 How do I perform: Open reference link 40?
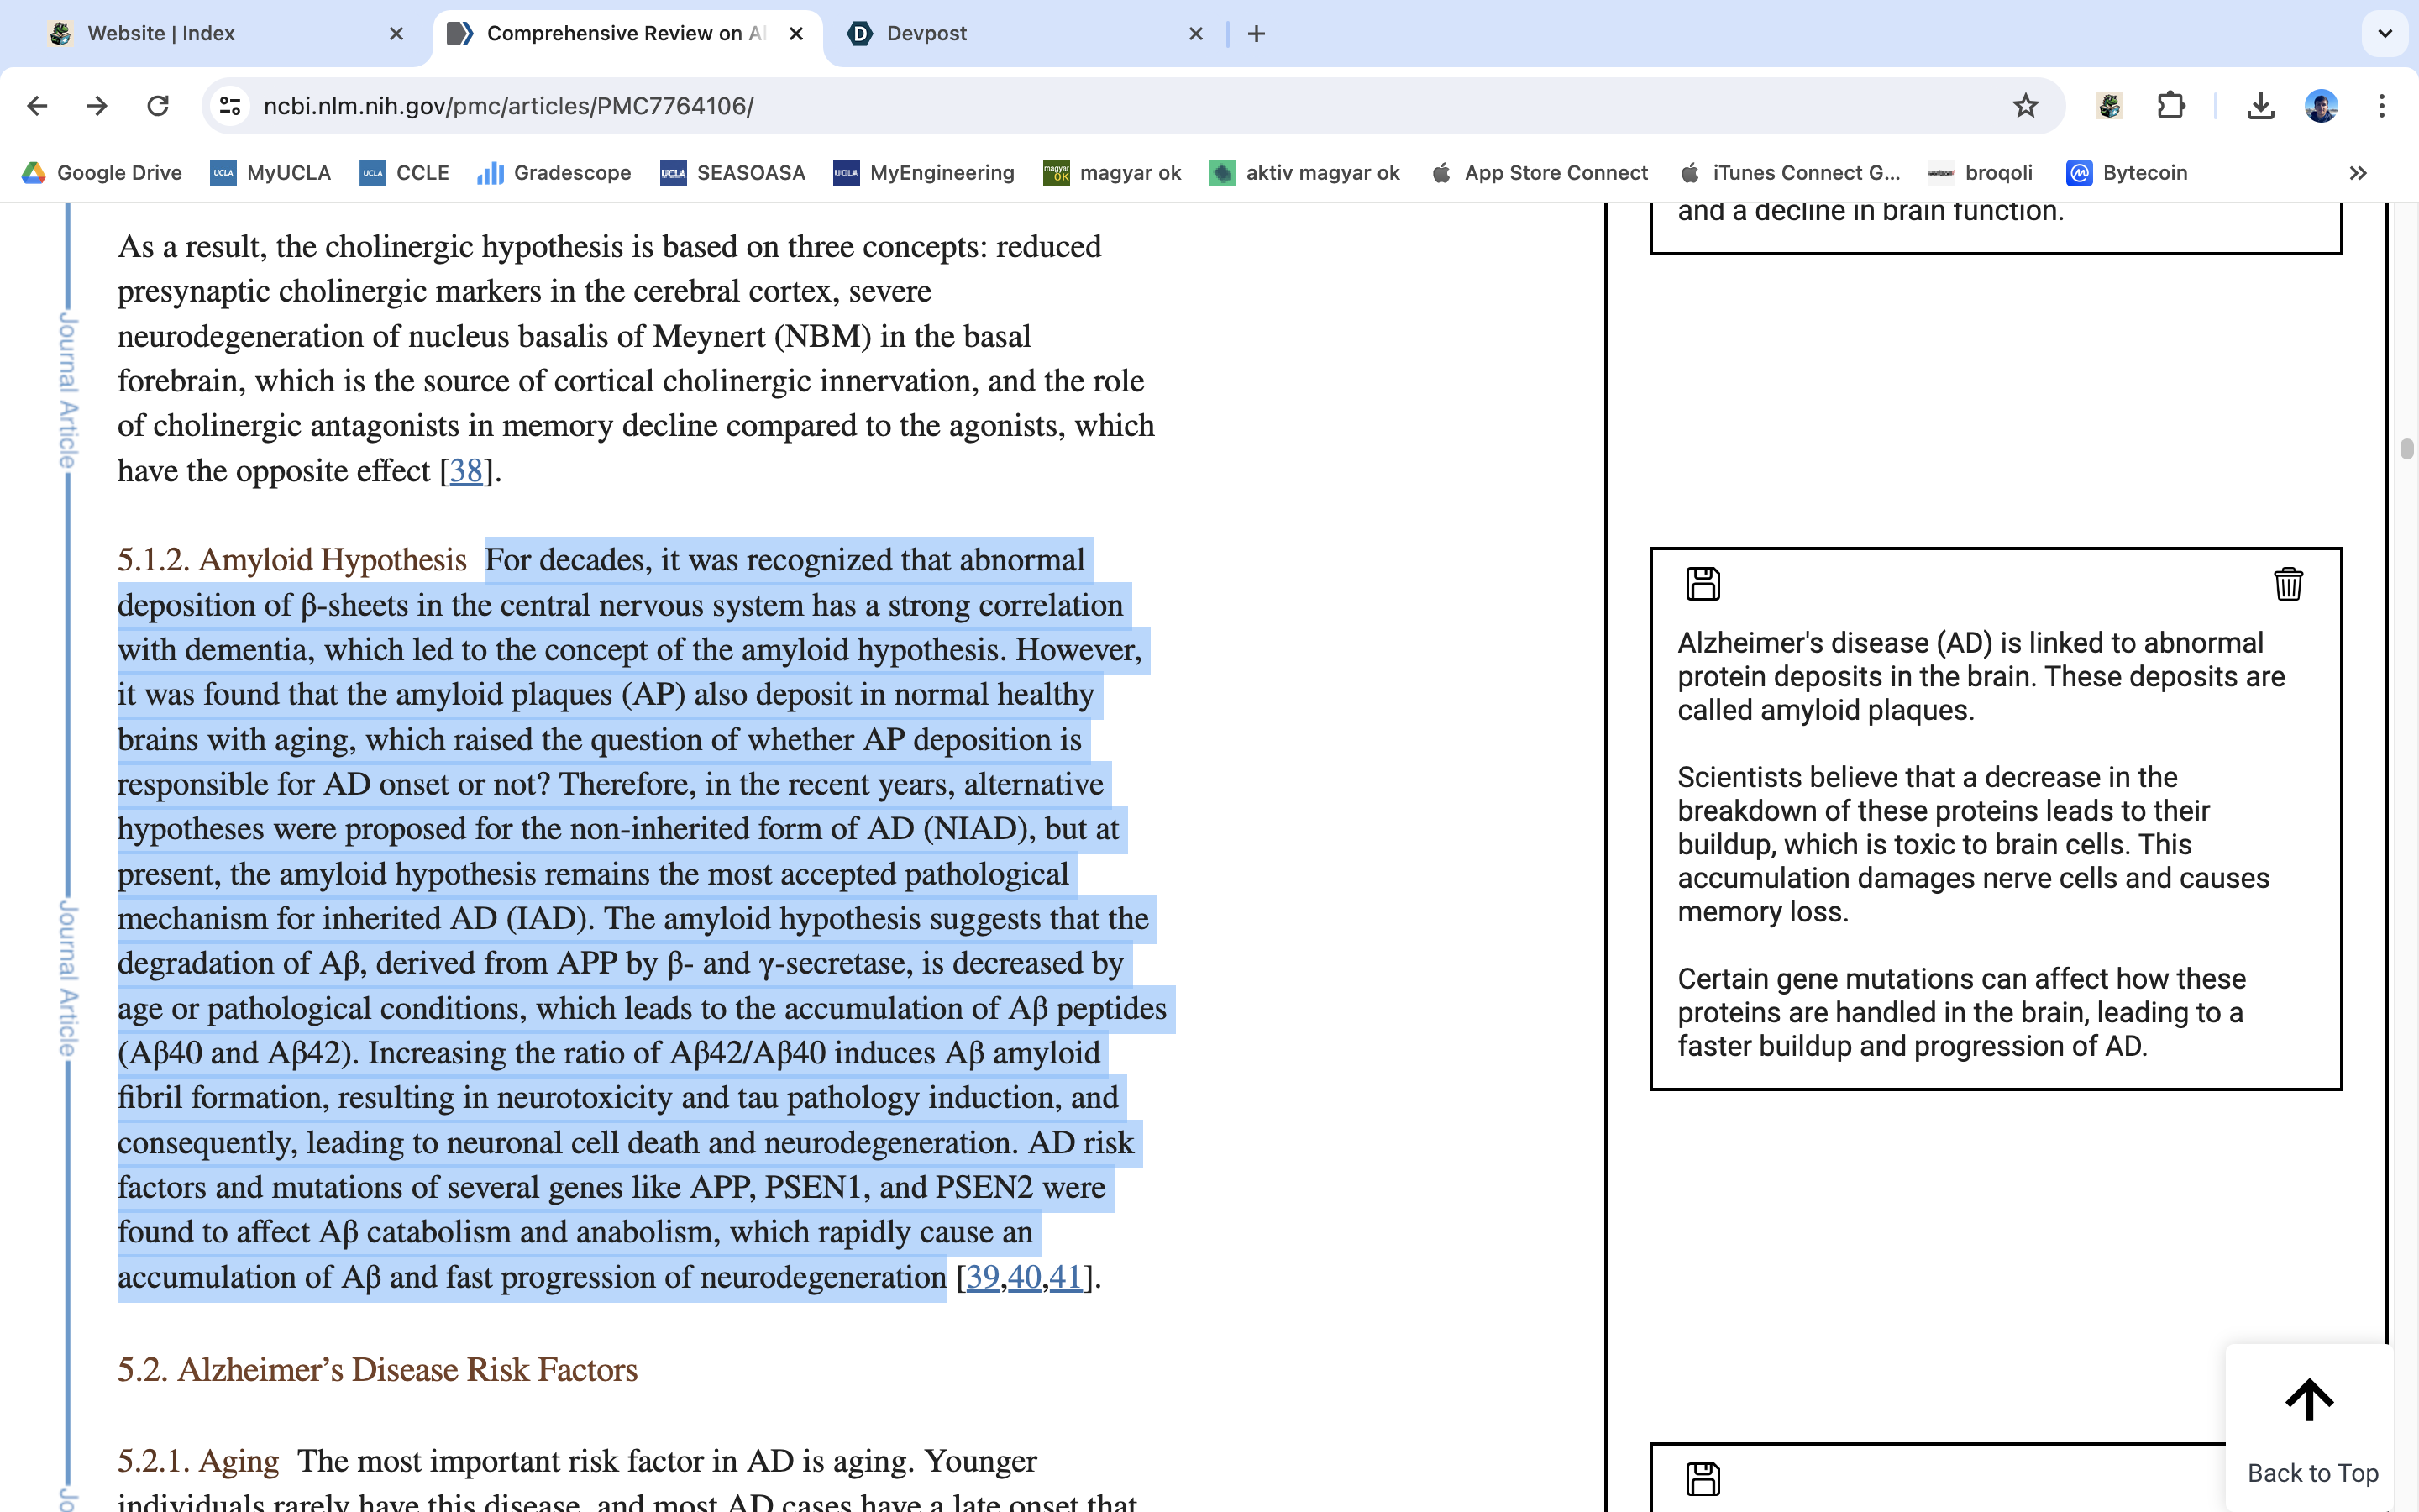pos(1024,1277)
